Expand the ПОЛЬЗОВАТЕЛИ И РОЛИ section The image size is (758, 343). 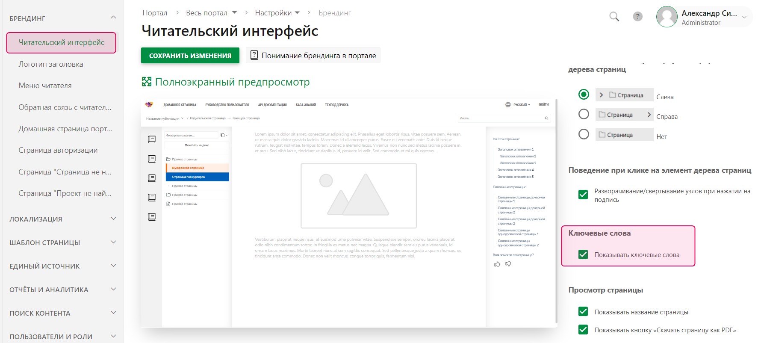(113, 336)
